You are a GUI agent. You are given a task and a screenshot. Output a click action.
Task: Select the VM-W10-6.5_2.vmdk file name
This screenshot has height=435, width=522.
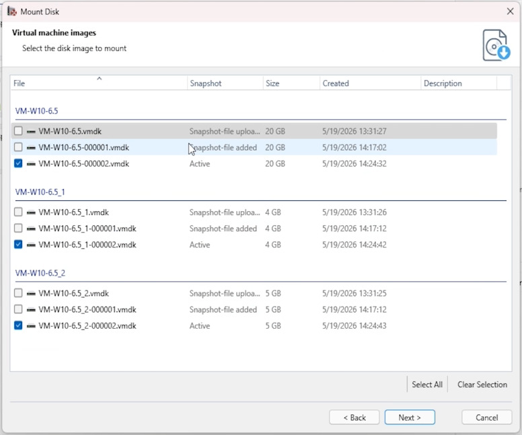73,294
